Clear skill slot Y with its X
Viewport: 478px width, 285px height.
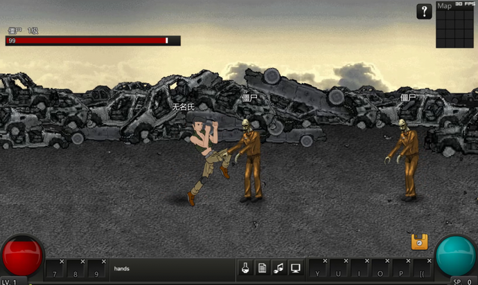(x=325, y=261)
